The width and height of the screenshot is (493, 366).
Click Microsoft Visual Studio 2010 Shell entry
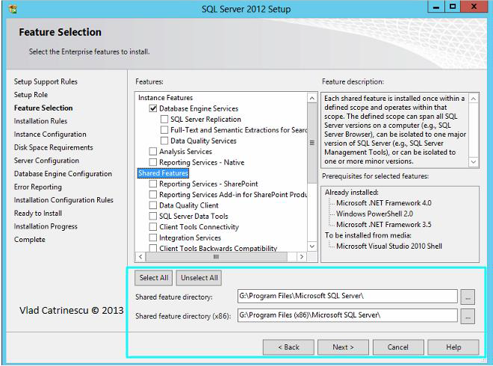tap(389, 246)
